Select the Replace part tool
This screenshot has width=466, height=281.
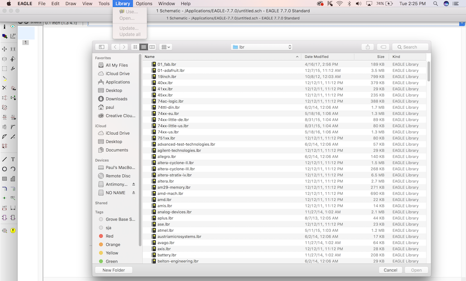[13, 98]
